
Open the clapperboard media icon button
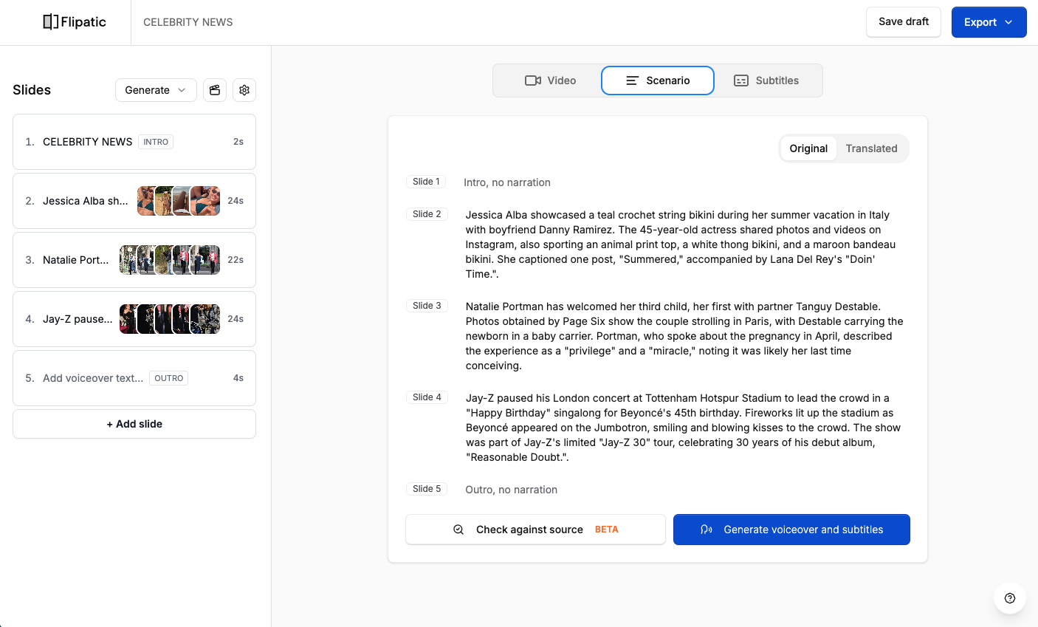tap(215, 90)
